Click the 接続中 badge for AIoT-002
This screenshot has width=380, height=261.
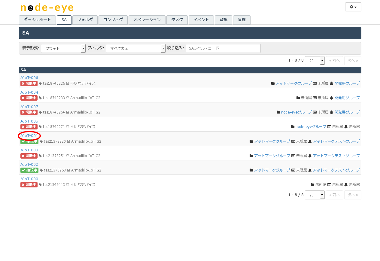(x=29, y=170)
